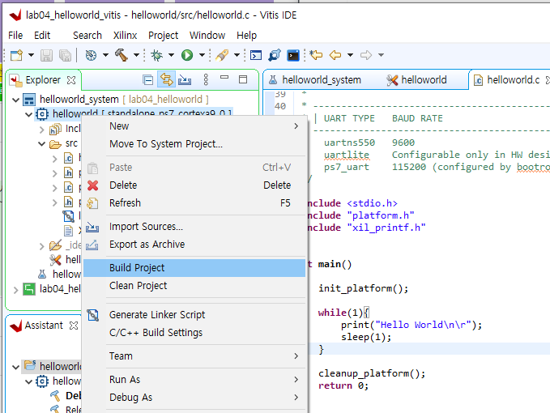The height and width of the screenshot is (413, 550).
Task: Select Export as Archive option
Action: tap(194, 245)
